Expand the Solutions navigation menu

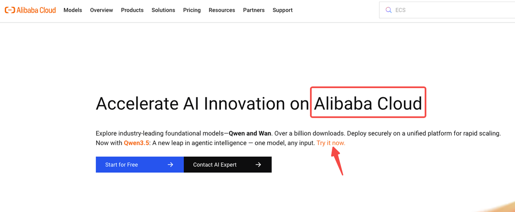pyautogui.click(x=163, y=10)
